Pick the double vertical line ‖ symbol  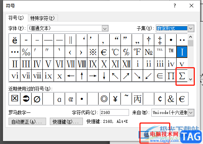point(70,40)
